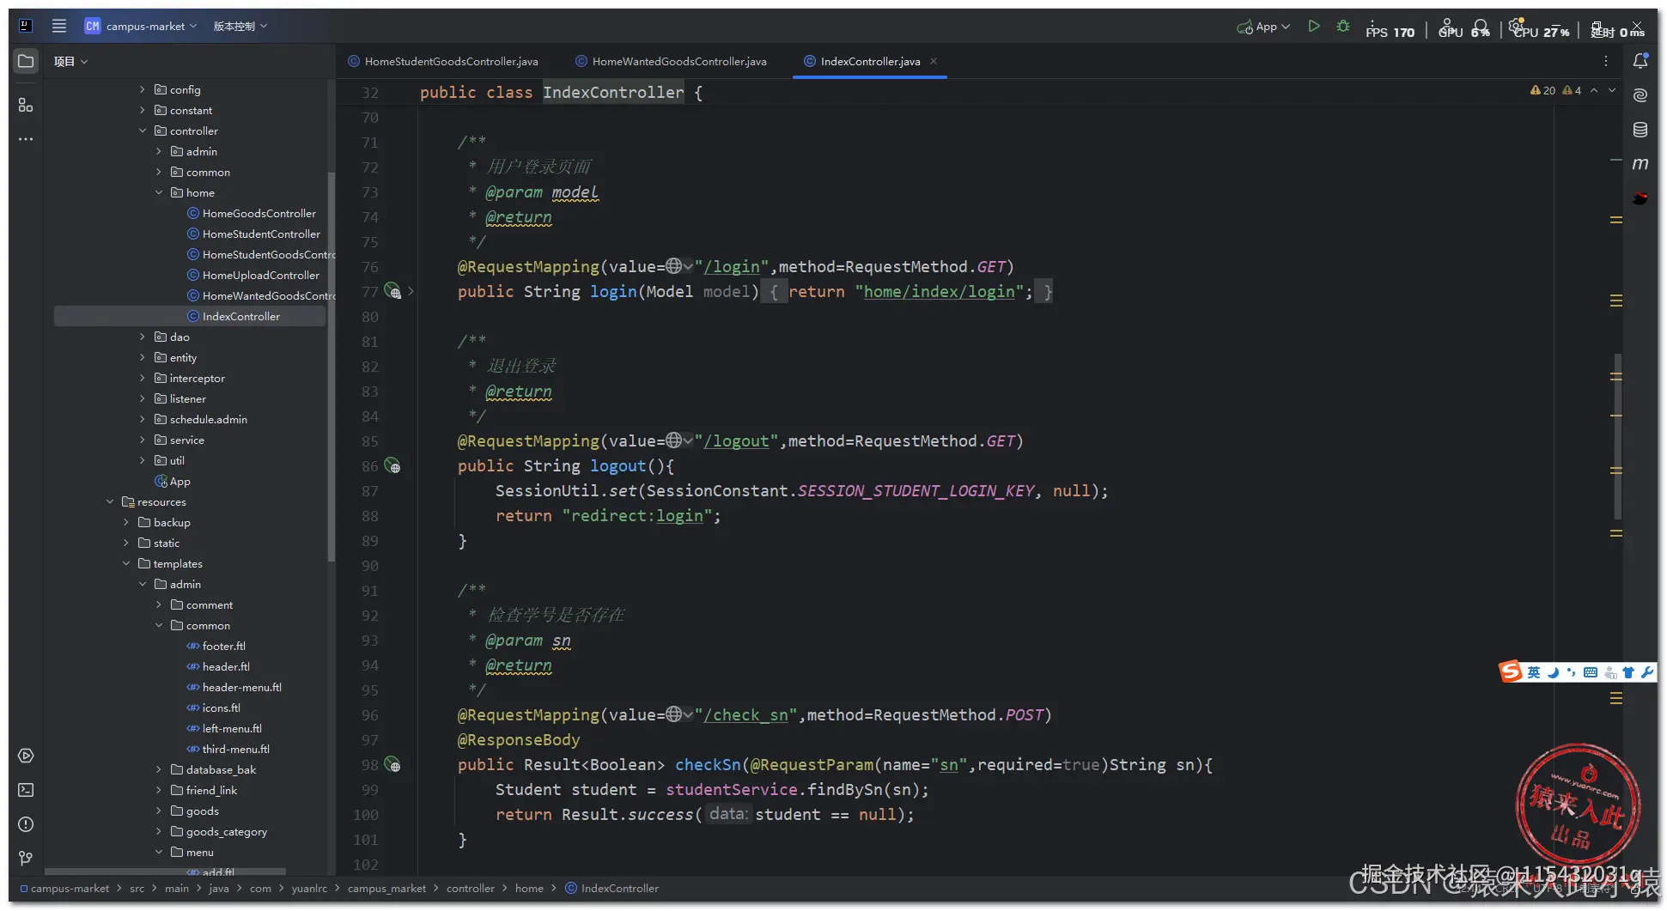This screenshot has height=911, width=1667.
Task: Collapse the resources folder
Action: 110,501
